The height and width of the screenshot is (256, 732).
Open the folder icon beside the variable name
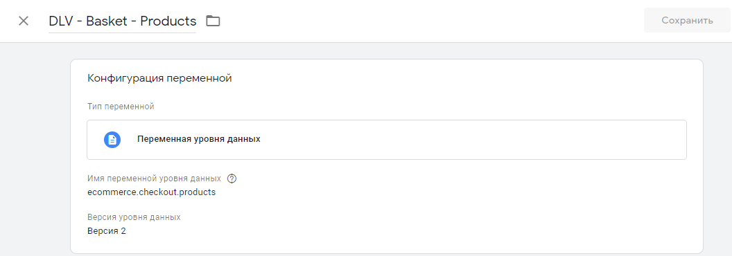pyautogui.click(x=213, y=21)
